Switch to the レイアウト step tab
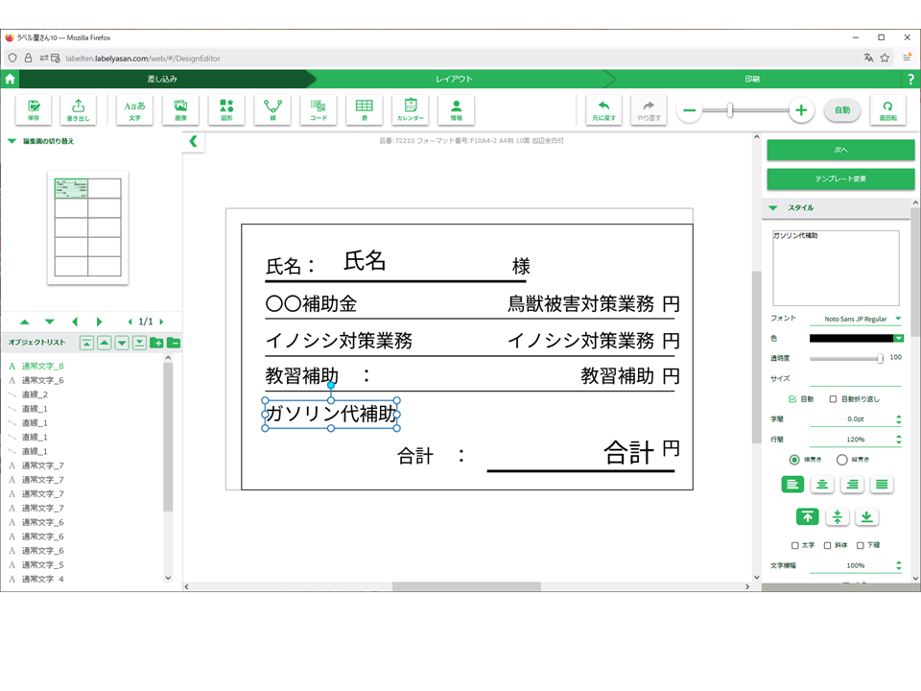 [x=454, y=79]
